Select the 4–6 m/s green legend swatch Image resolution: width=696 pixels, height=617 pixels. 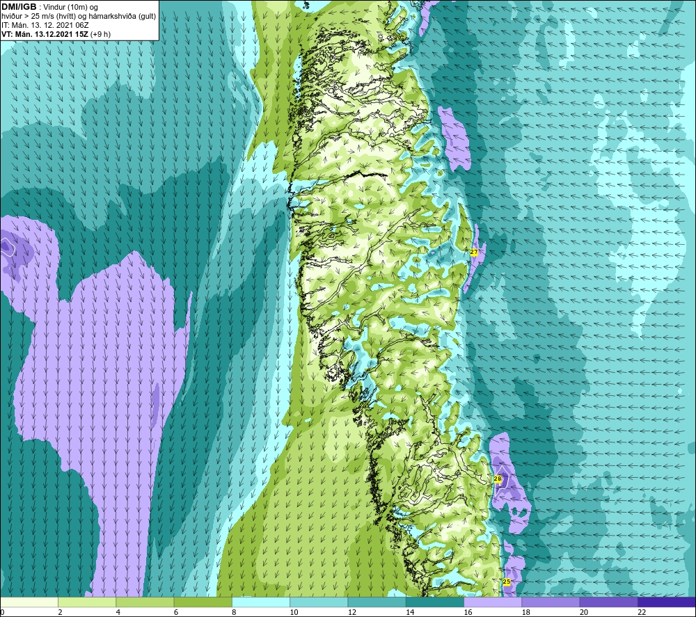[145, 602]
